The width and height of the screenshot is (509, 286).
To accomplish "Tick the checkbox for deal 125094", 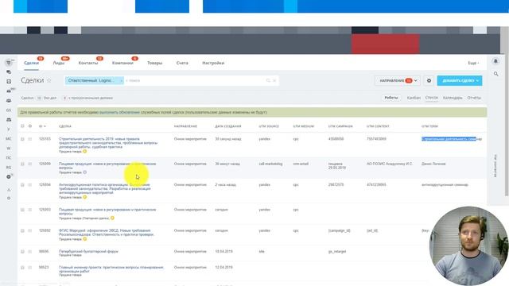I will pos(22,184).
